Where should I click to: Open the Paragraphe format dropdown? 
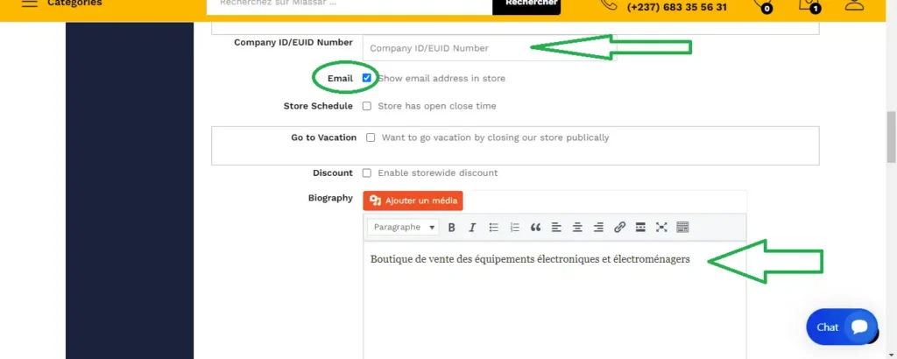click(x=404, y=228)
